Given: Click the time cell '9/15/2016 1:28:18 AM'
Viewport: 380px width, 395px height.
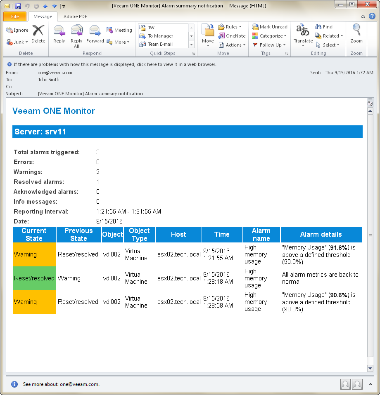Looking at the screenshot, I should click(218, 278).
